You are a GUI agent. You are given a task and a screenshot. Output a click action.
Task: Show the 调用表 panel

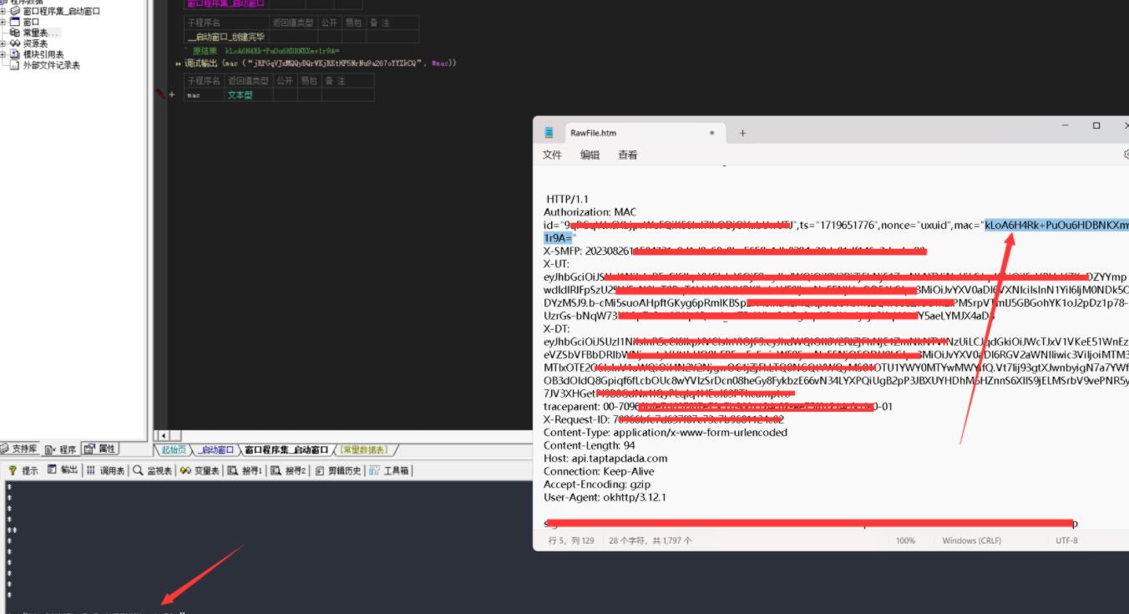click(x=105, y=471)
